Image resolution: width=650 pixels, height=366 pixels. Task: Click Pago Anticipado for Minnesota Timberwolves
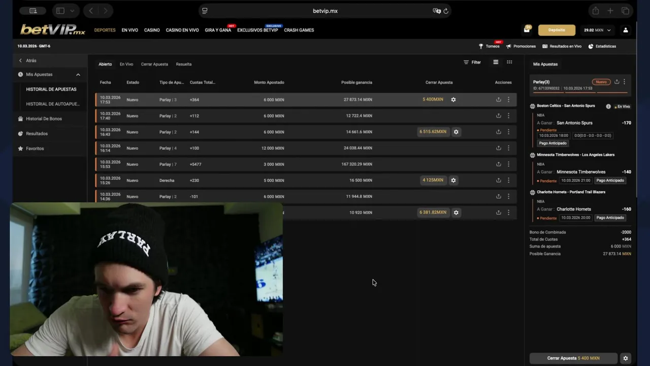tap(610, 180)
